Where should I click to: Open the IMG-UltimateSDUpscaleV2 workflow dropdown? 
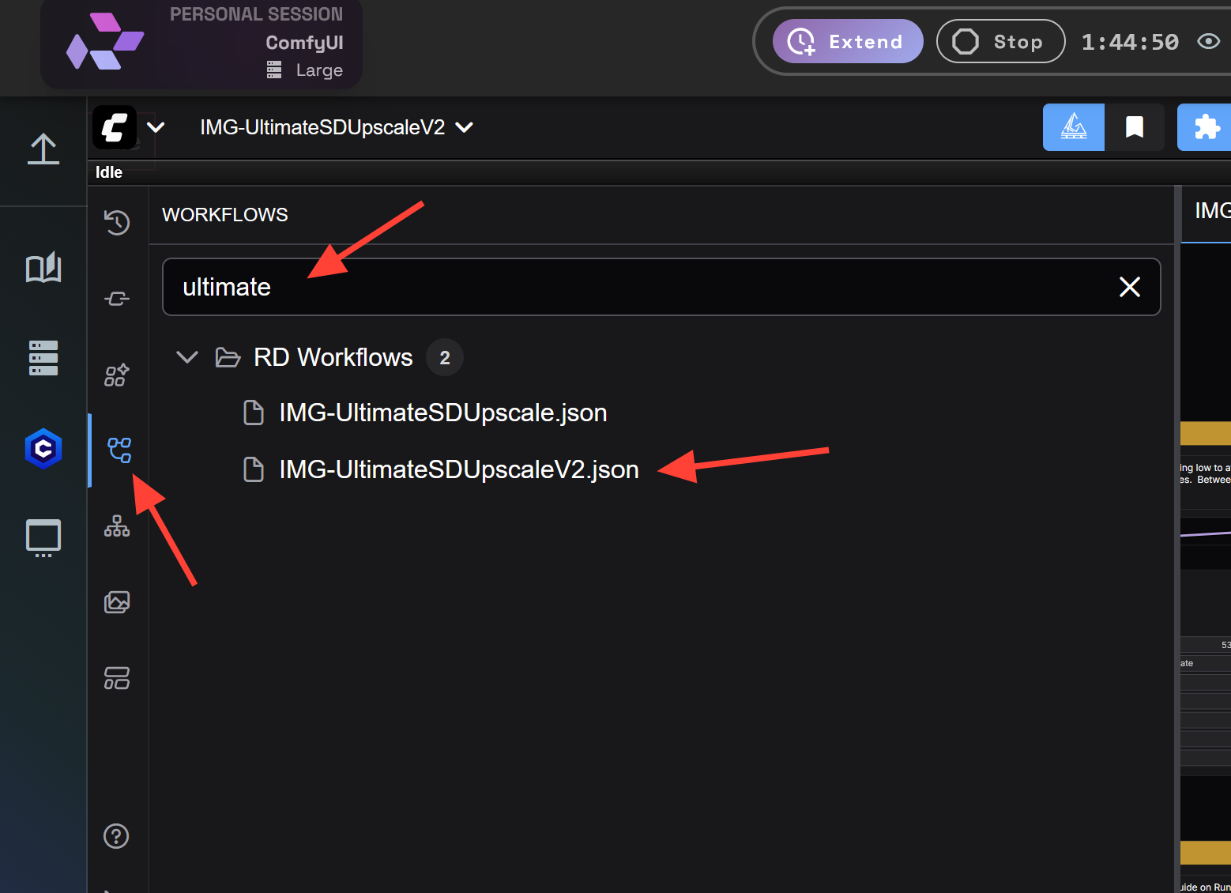click(465, 127)
